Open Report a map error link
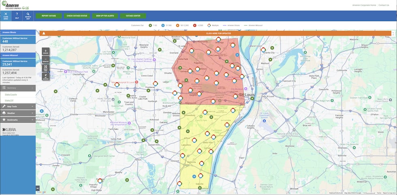This screenshot has height=195, width=397. point(389,193)
